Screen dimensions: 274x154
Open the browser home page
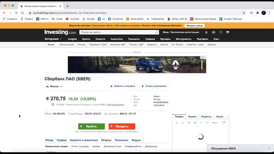pos(22,13)
